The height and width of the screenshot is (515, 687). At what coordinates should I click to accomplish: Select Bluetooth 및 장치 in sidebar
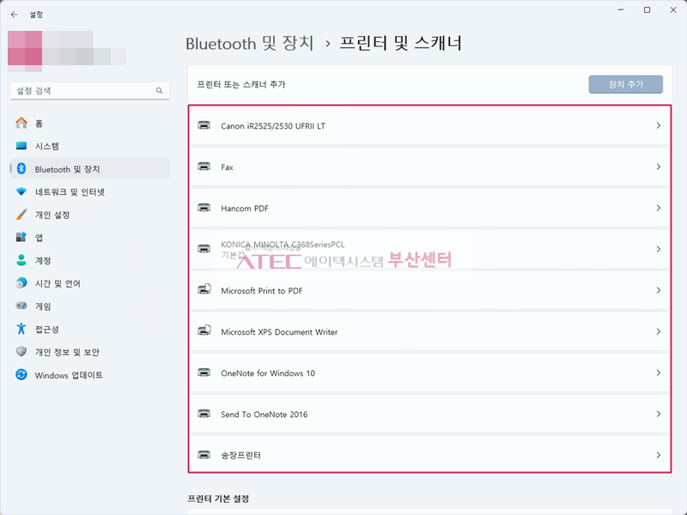[90, 168]
